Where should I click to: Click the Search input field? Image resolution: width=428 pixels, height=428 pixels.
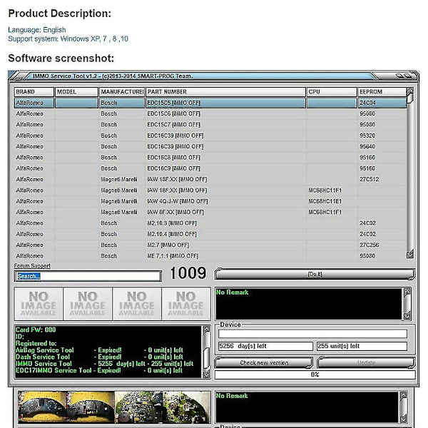coord(88,276)
